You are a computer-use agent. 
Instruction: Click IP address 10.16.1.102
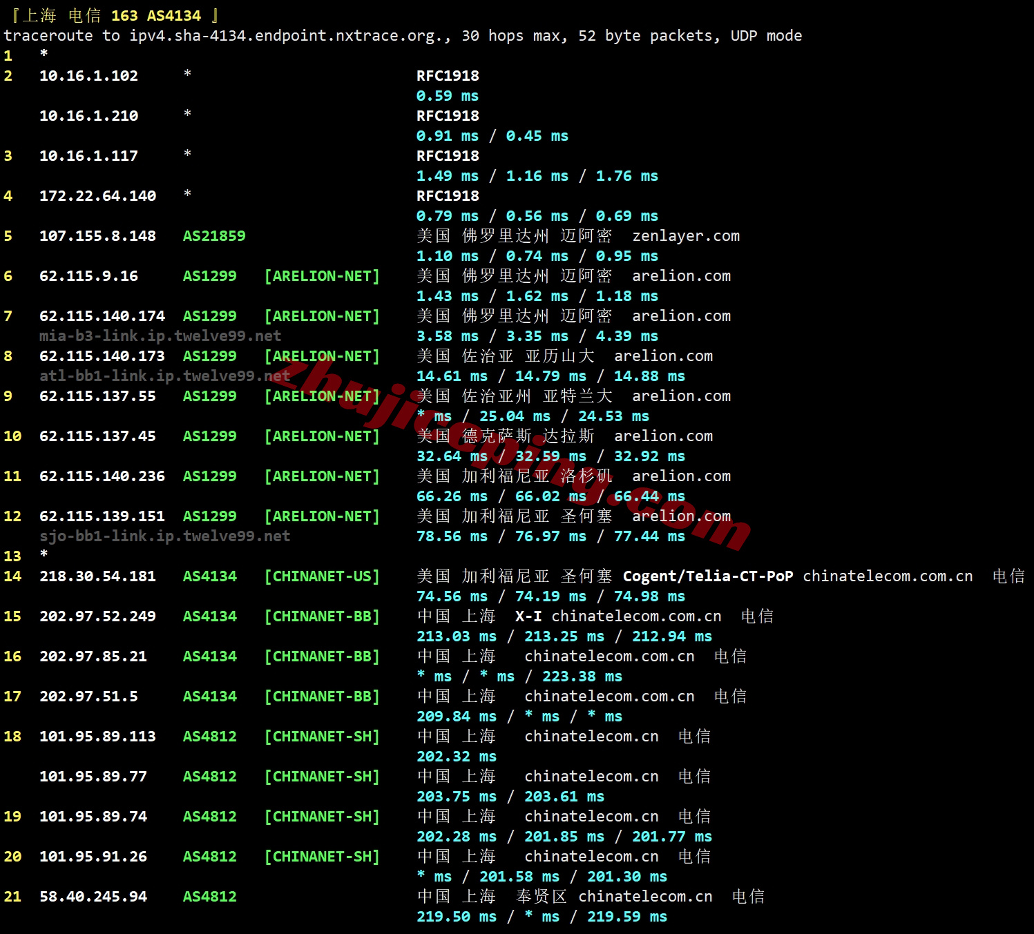click(x=88, y=76)
